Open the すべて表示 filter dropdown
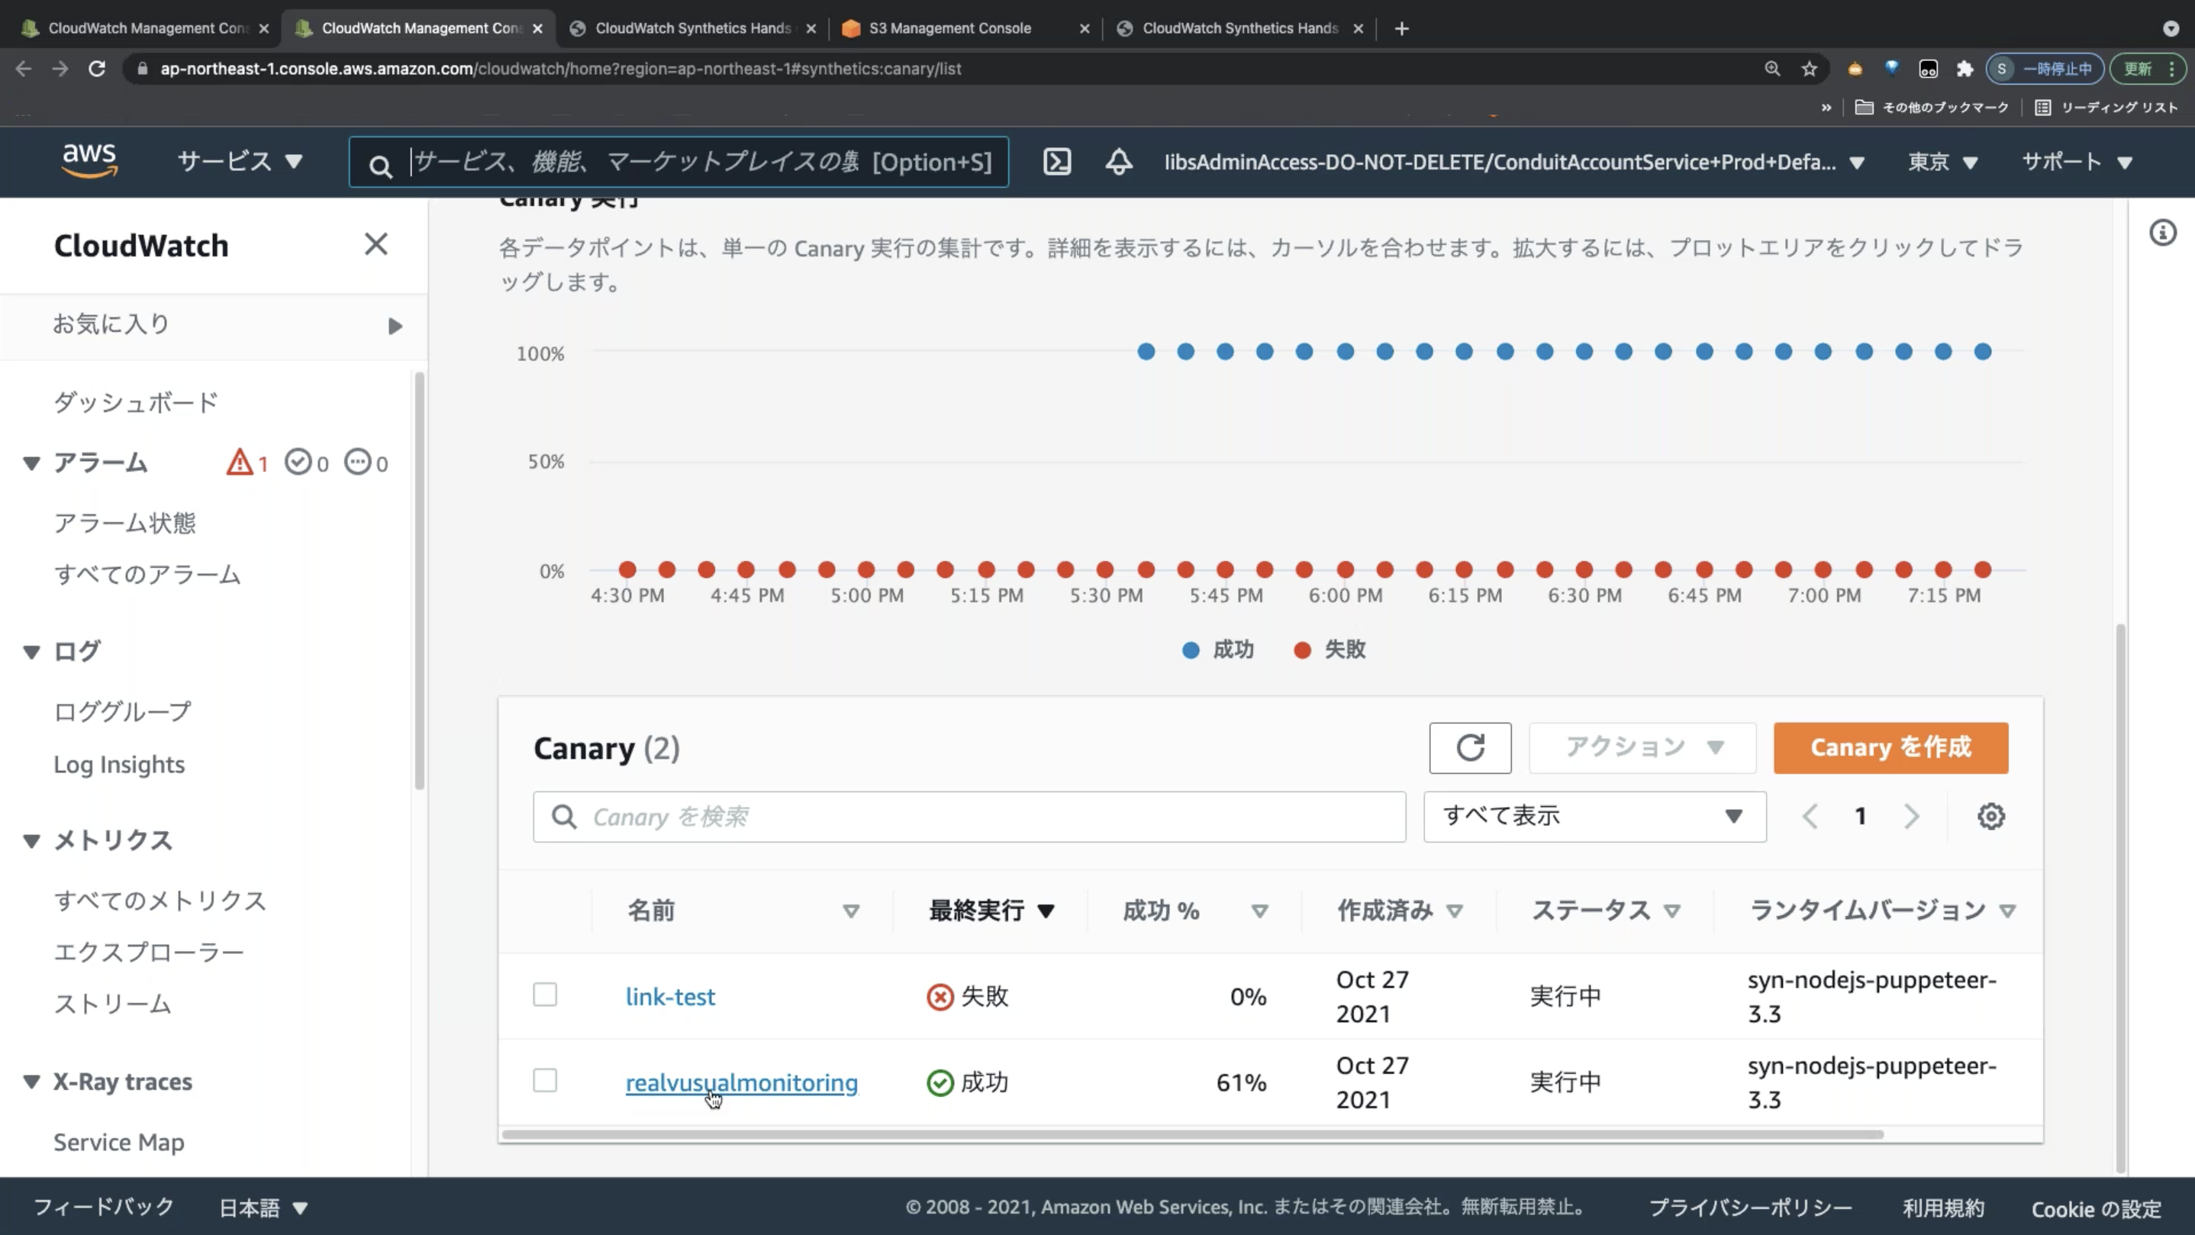2195x1235 pixels. 1594,817
